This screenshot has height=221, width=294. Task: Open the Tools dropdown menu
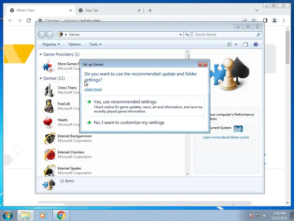coord(95,44)
